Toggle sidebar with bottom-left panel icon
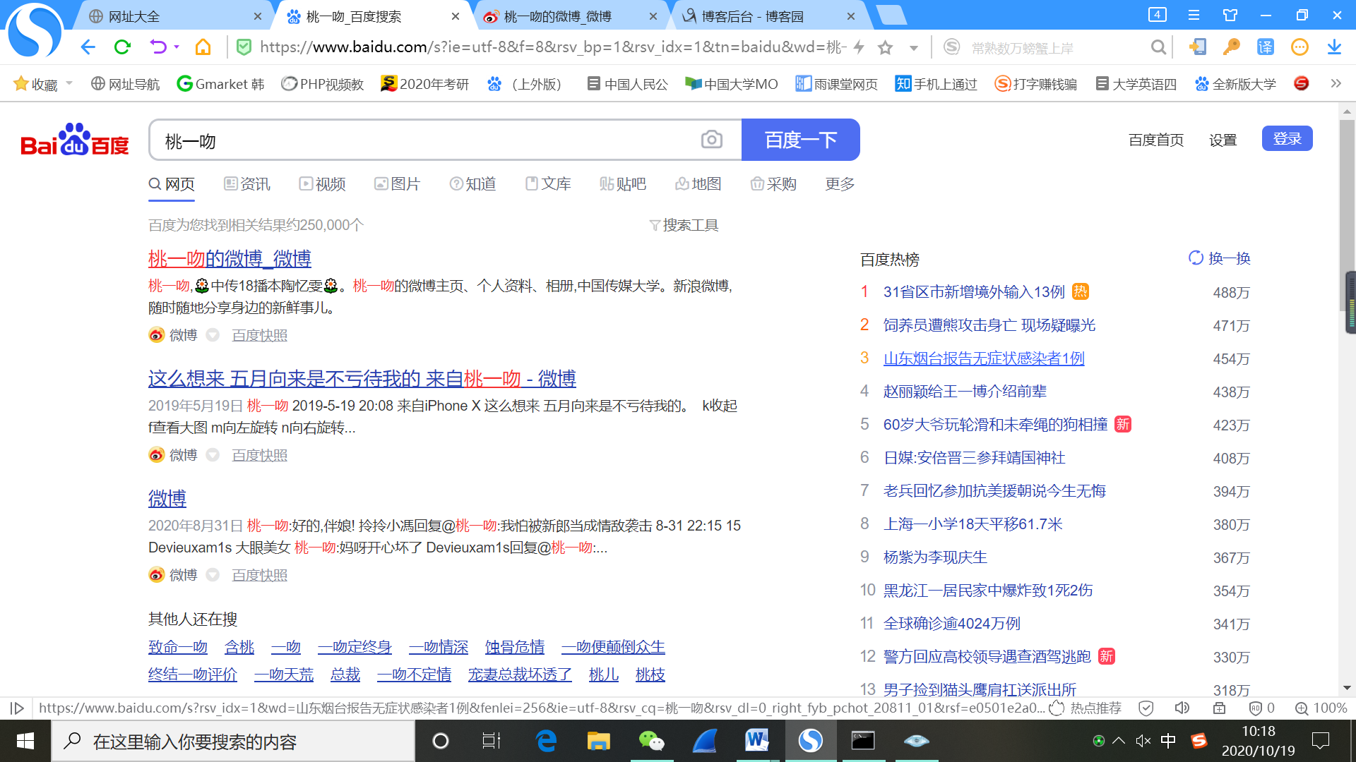1356x762 pixels. click(x=18, y=708)
